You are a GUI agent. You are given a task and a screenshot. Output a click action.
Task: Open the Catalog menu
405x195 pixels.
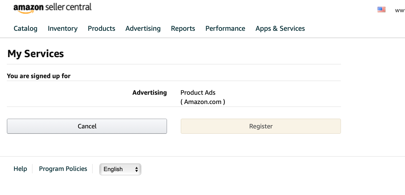25,28
